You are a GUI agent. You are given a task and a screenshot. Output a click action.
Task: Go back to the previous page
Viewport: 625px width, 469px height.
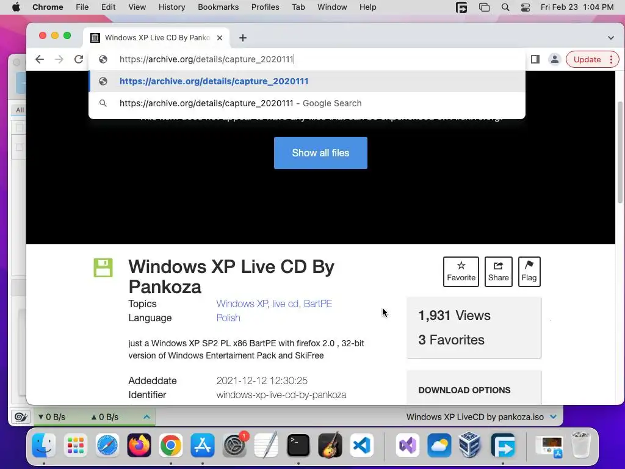pos(40,59)
